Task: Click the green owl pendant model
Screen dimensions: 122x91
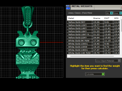Action: [28, 55]
